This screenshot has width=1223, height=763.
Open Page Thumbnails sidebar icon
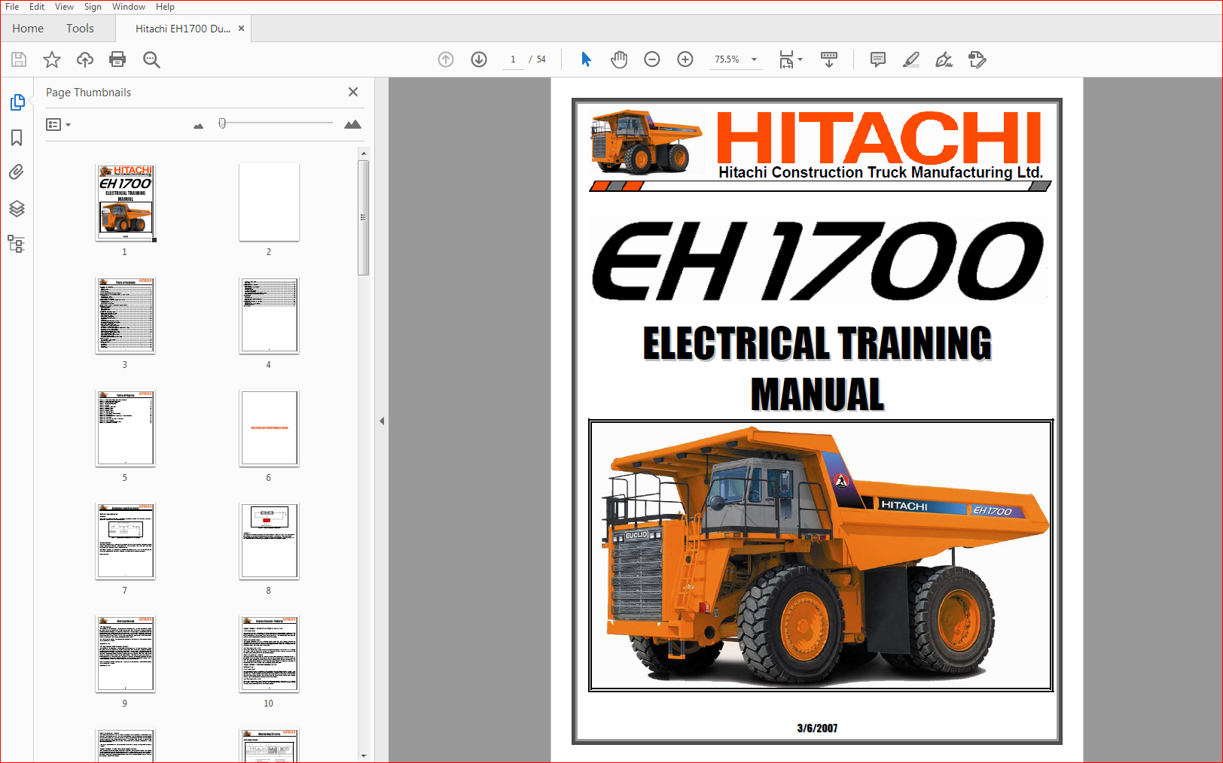tap(17, 102)
